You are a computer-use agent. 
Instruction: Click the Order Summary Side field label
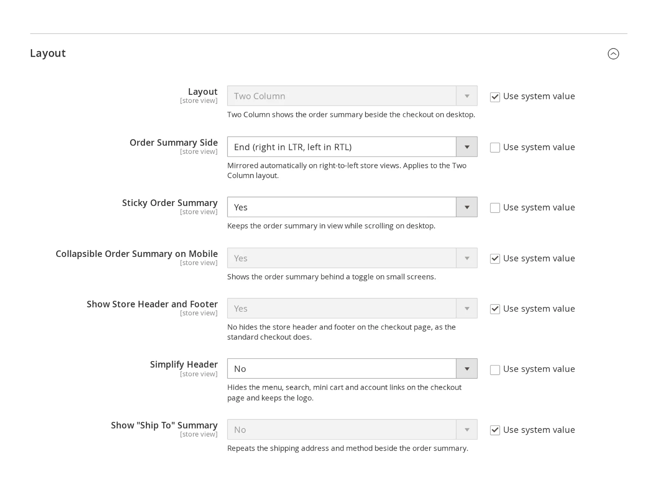(174, 142)
